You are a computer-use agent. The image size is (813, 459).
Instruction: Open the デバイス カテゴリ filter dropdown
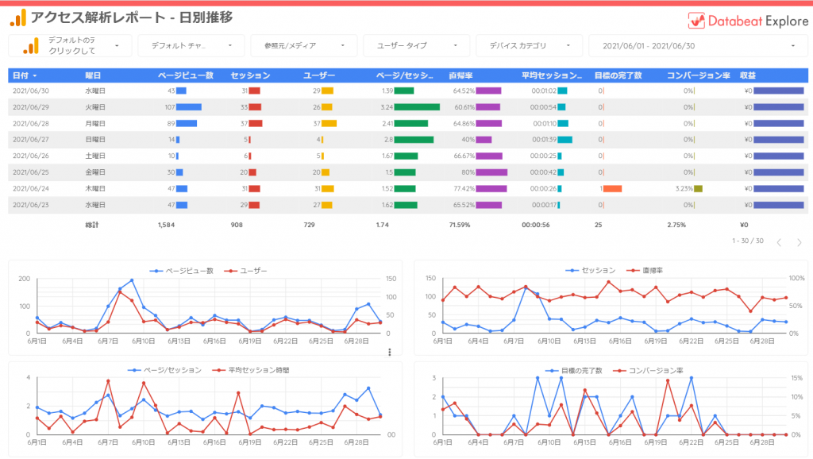pyautogui.click(x=529, y=45)
